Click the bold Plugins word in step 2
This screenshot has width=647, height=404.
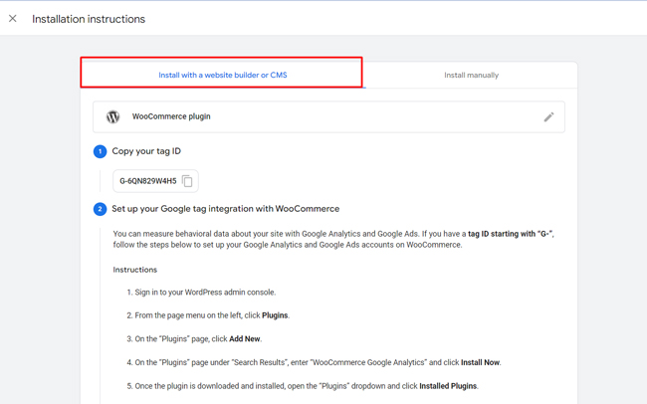click(275, 315)
